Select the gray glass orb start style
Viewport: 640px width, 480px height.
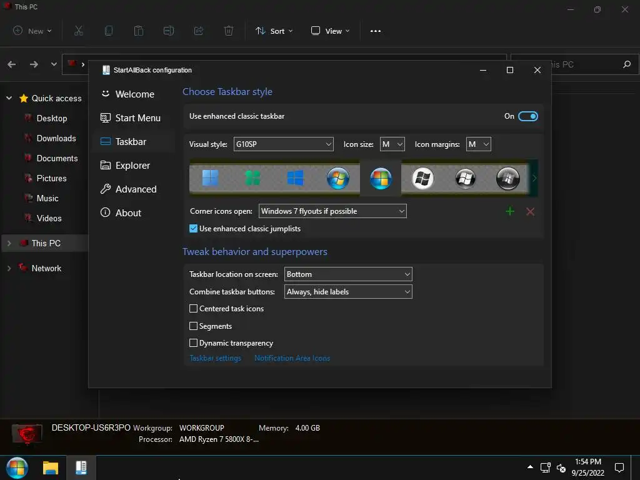[x=465, y=178]
